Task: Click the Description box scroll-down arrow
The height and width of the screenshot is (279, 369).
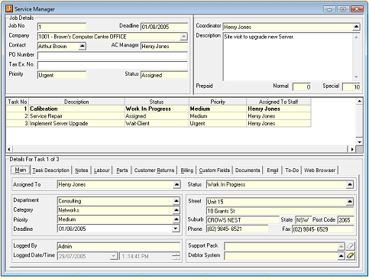Action: pos(356,76)
